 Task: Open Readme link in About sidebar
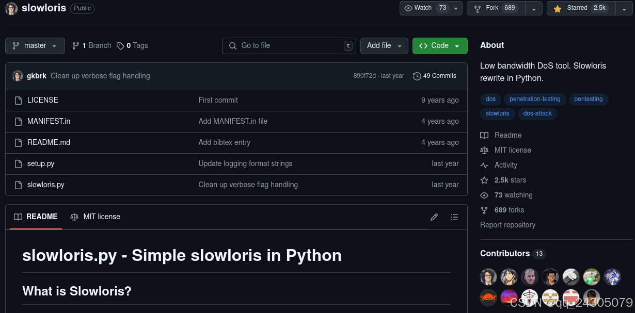(501, 135)
